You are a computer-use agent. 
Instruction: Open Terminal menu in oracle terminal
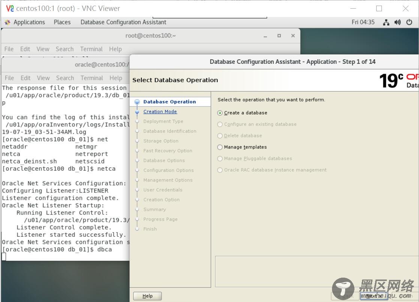click(x=92, y=78)
